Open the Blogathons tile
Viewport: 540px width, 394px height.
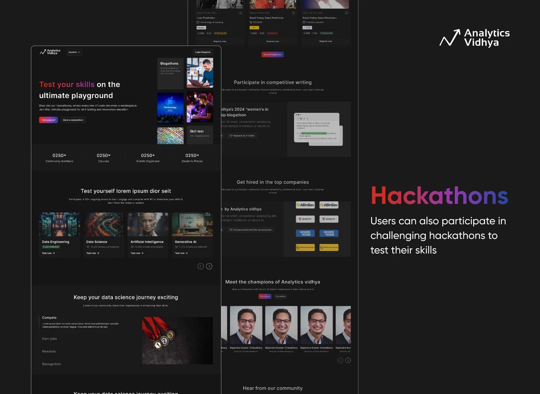tap(170, 73)
